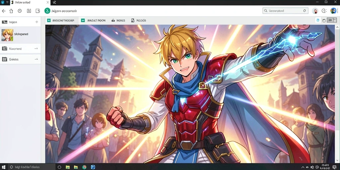Click the exit-door icon in top toolbar
The width and height of the screenshot is (340, 170).
tap(38, 11)
